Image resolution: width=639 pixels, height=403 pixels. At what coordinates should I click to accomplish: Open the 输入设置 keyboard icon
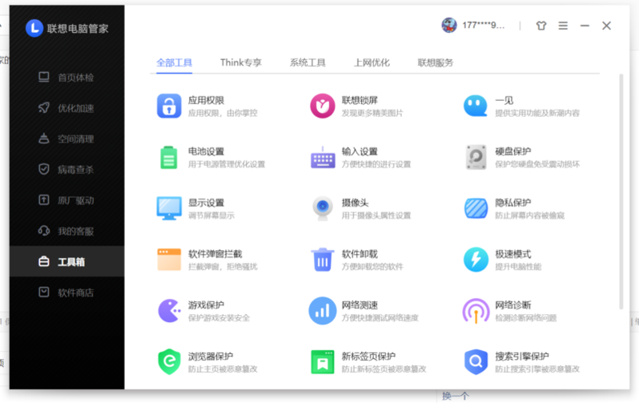(x=323, y=158)
